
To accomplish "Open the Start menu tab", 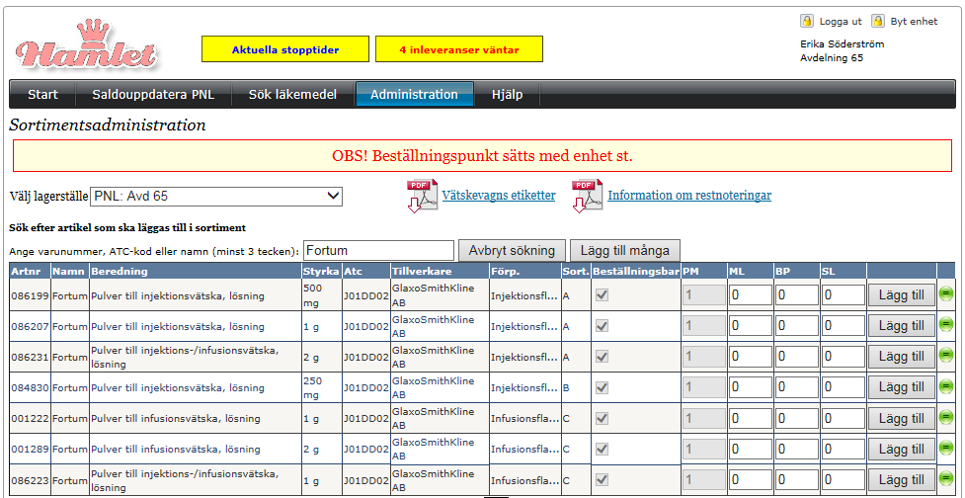I will coord(42,95).
